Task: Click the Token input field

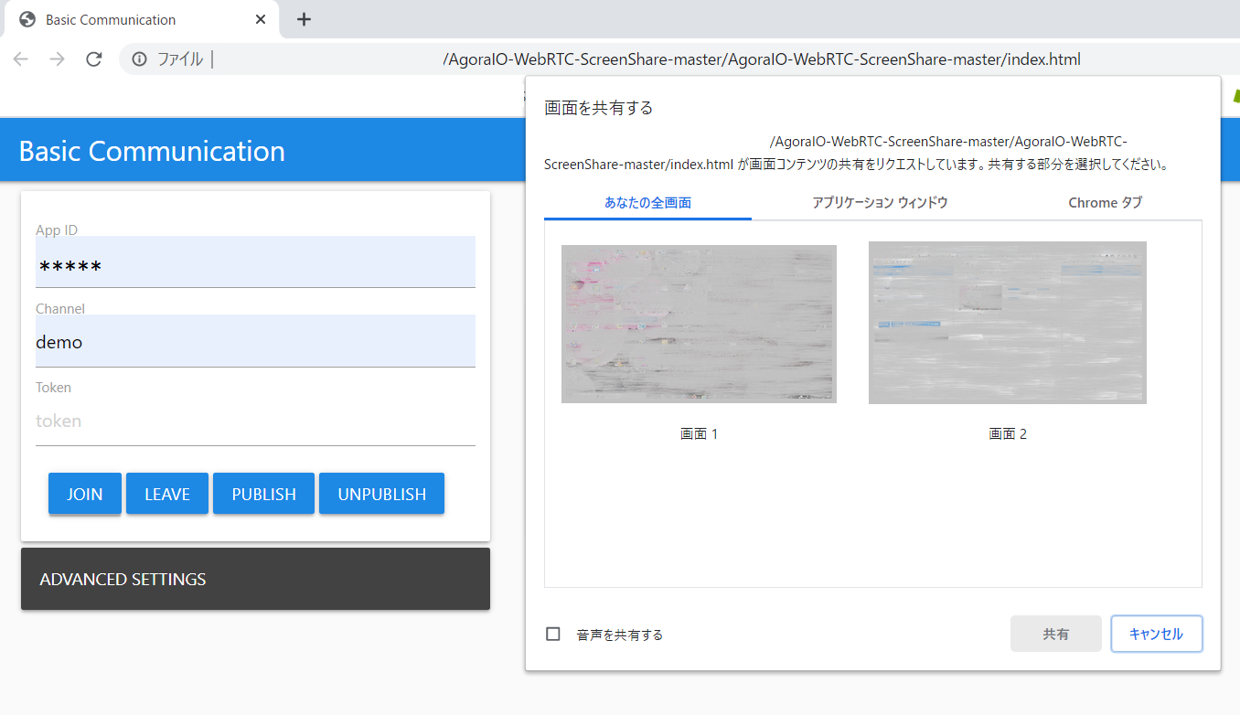Action: (255, 421)
